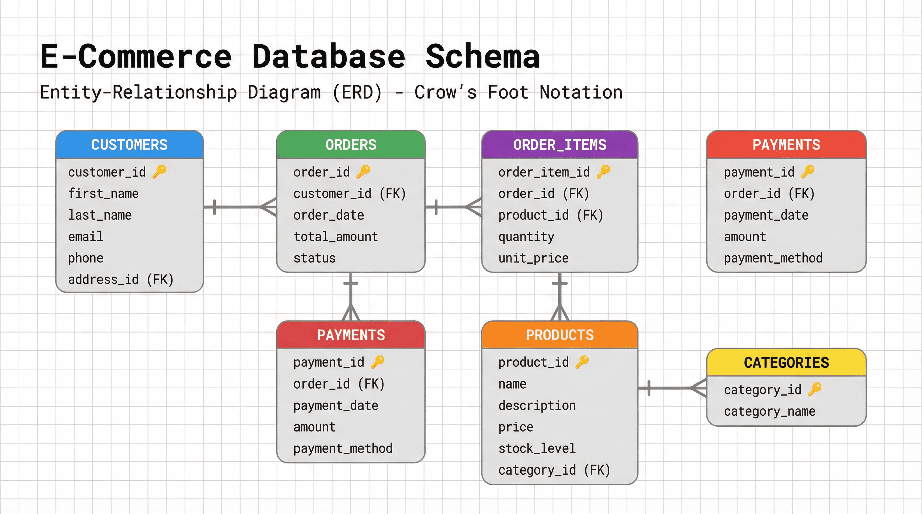The height and width of the screenshot is (514, 922).
Task: Click the product_id key icon in PRODUCTS
Action: tap(582, 362)
